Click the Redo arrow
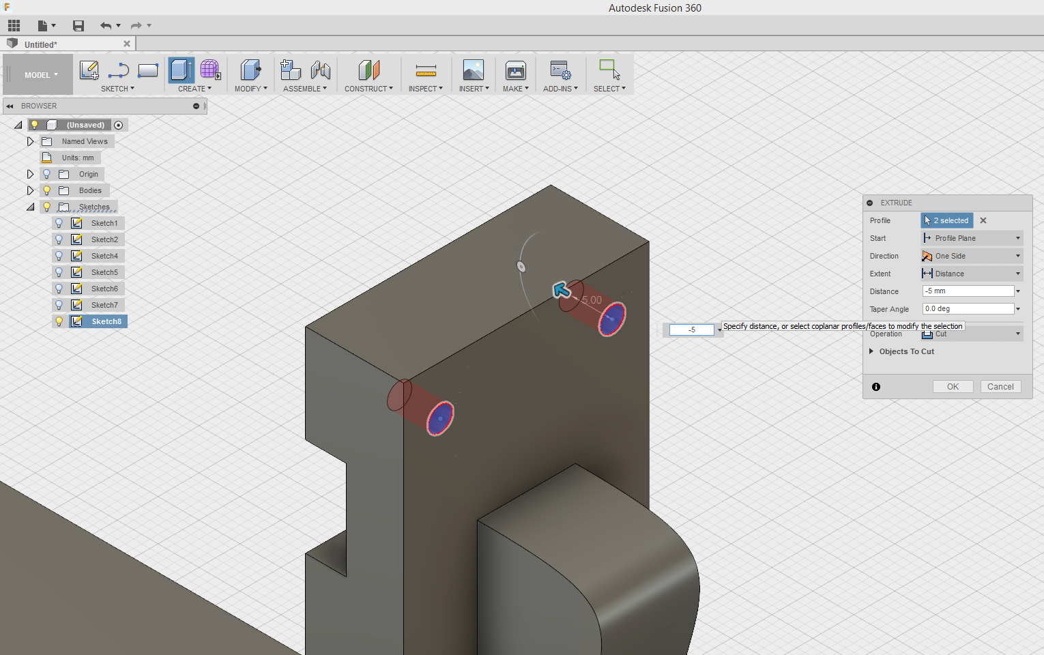The image size is (1044, 655). point(136,26)
